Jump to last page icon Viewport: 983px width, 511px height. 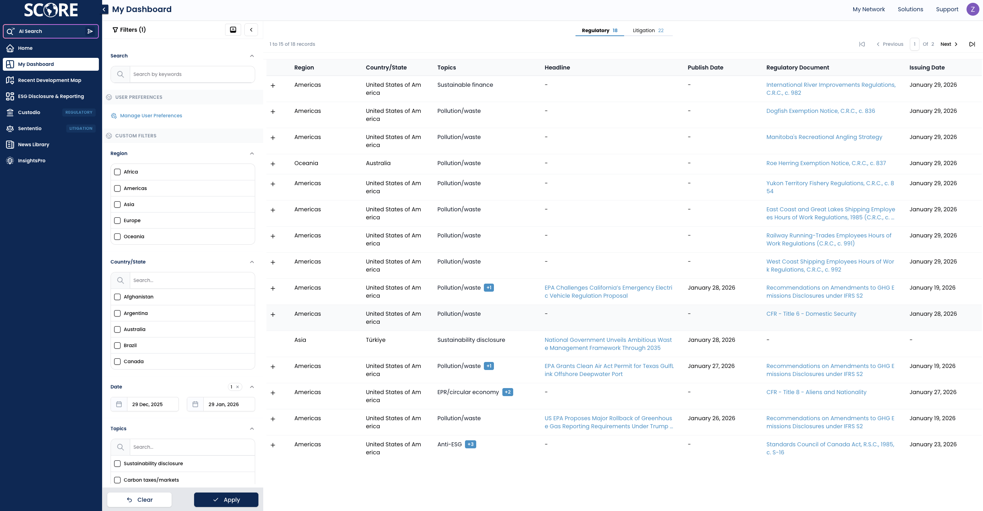(x=972, y=44)
